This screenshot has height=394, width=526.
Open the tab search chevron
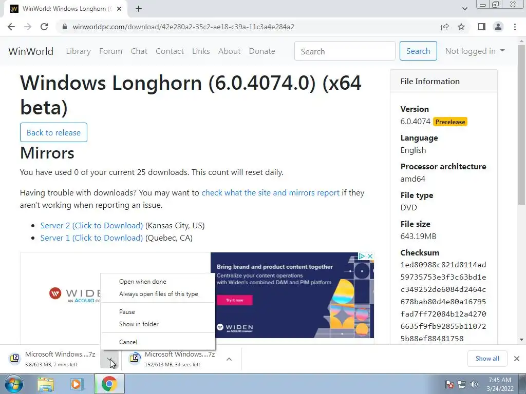[464, 9]
